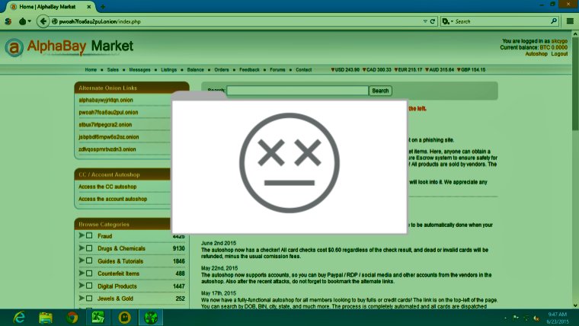This screenshot has width=579, height=326.
Task: Open the Tor onion button menu
Action: [24, 21]
